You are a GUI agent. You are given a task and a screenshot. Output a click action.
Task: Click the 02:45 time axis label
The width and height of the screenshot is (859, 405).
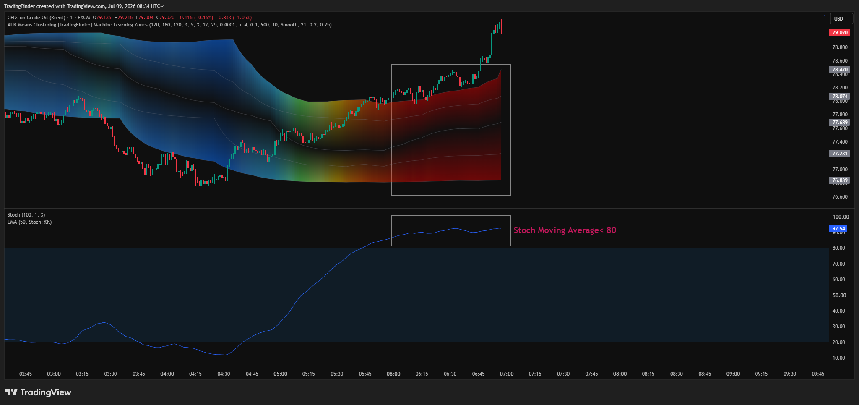click(26, 374)
